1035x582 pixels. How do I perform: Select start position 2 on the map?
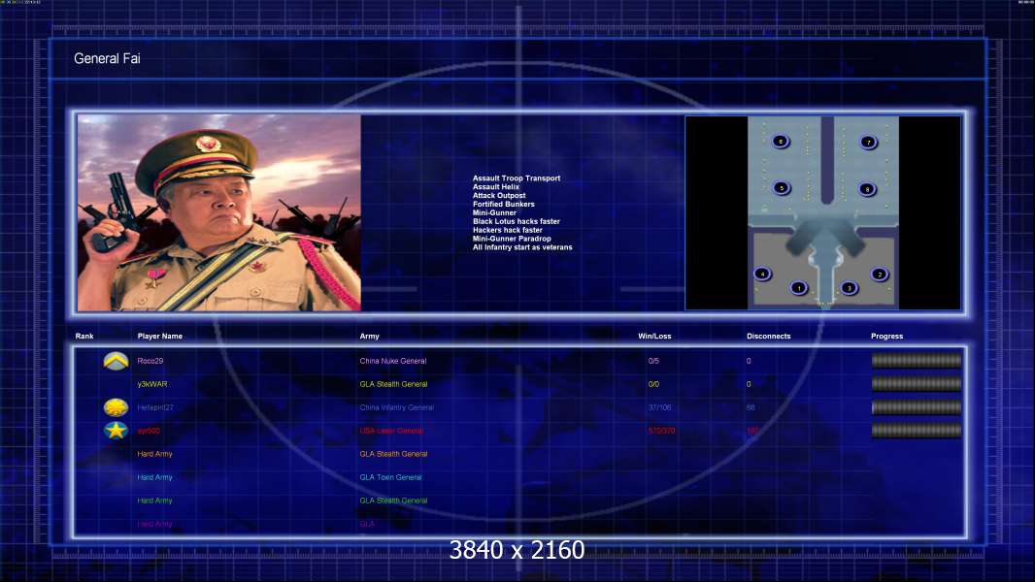coord(880,275)
